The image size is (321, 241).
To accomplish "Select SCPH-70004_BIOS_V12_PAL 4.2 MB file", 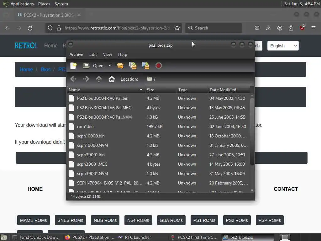I will pos(158,183).
